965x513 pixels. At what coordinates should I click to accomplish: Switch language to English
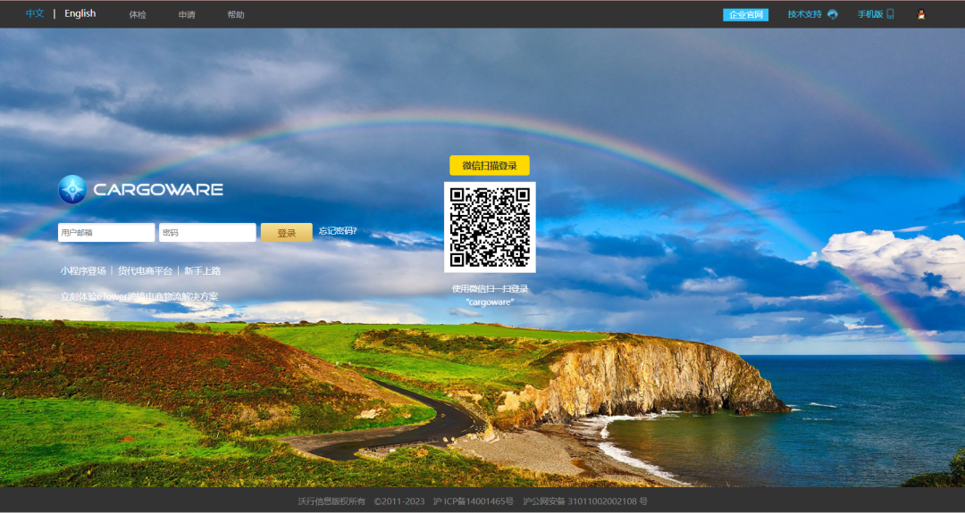(80, 14)
